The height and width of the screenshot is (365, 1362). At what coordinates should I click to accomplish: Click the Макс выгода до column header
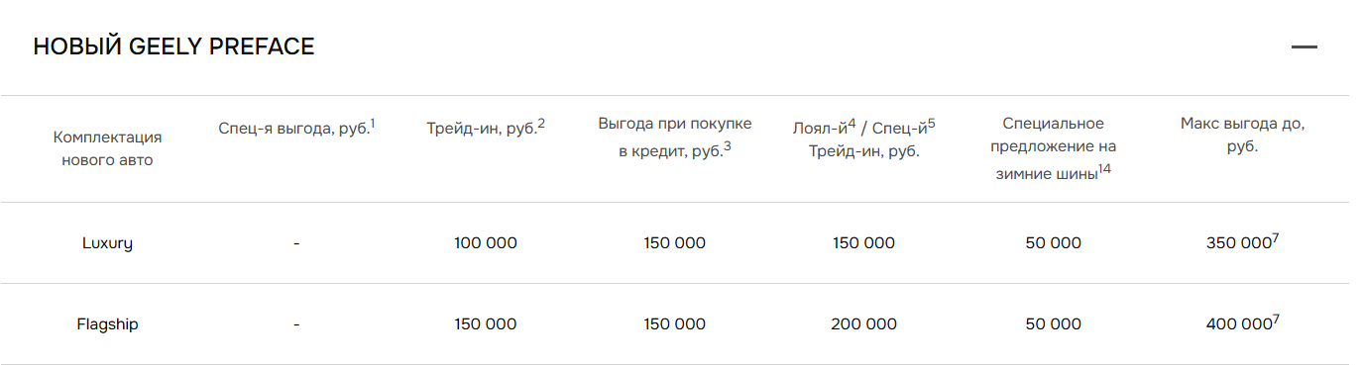[x=1242, y=136]
